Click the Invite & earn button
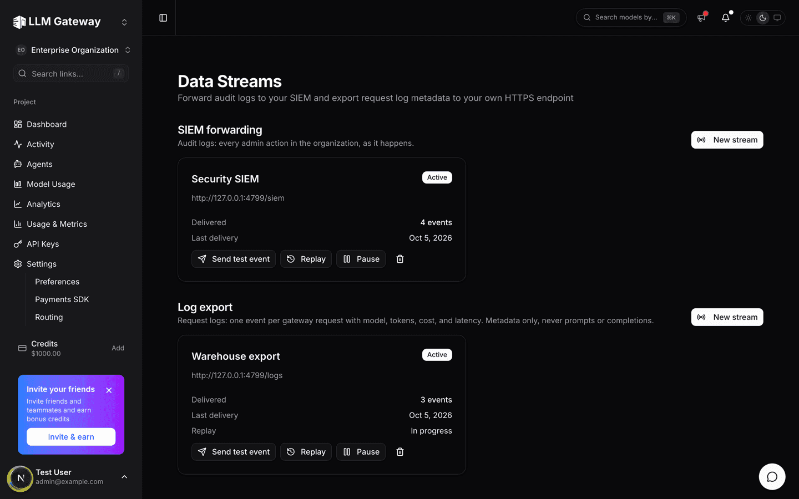This screenshot has width=799, height=499. pyautogui.click(x=71, y=437)
